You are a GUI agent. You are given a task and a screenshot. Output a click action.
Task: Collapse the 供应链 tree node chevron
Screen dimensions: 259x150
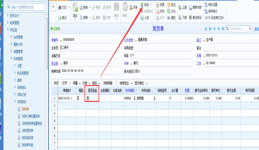pyautogui.click(x=8, y=30)
